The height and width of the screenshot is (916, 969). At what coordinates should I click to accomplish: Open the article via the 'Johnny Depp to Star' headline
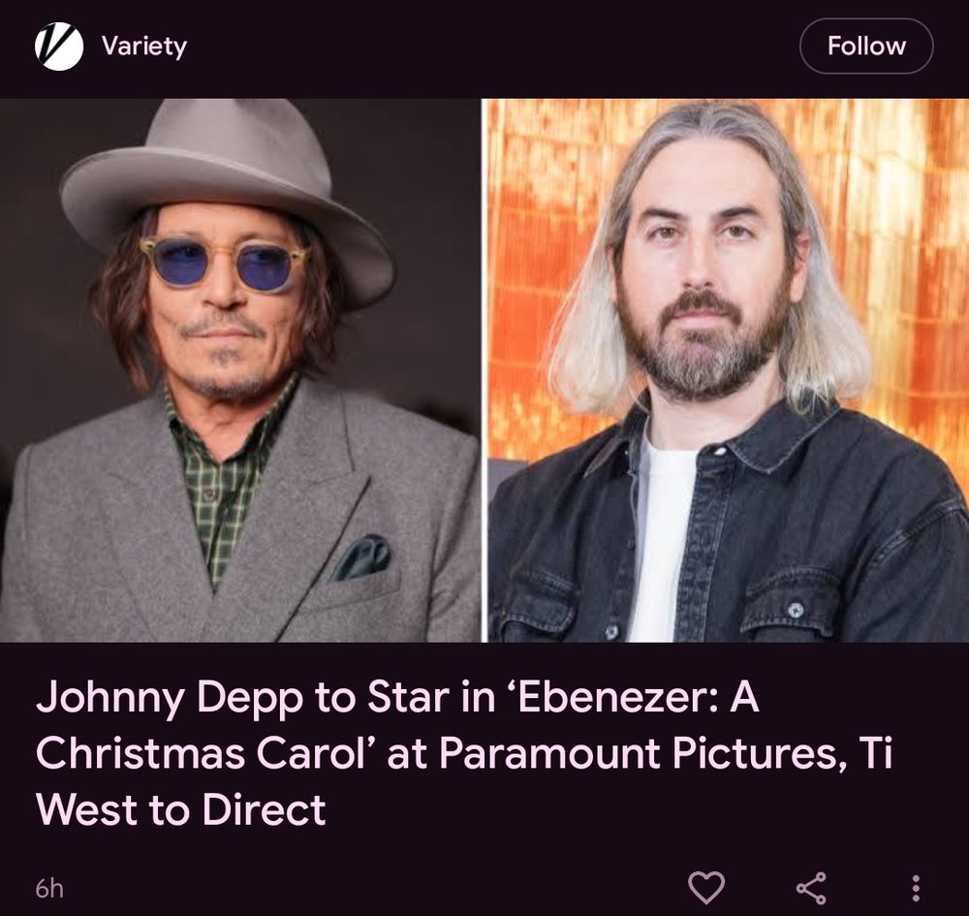tap(463, 753)
